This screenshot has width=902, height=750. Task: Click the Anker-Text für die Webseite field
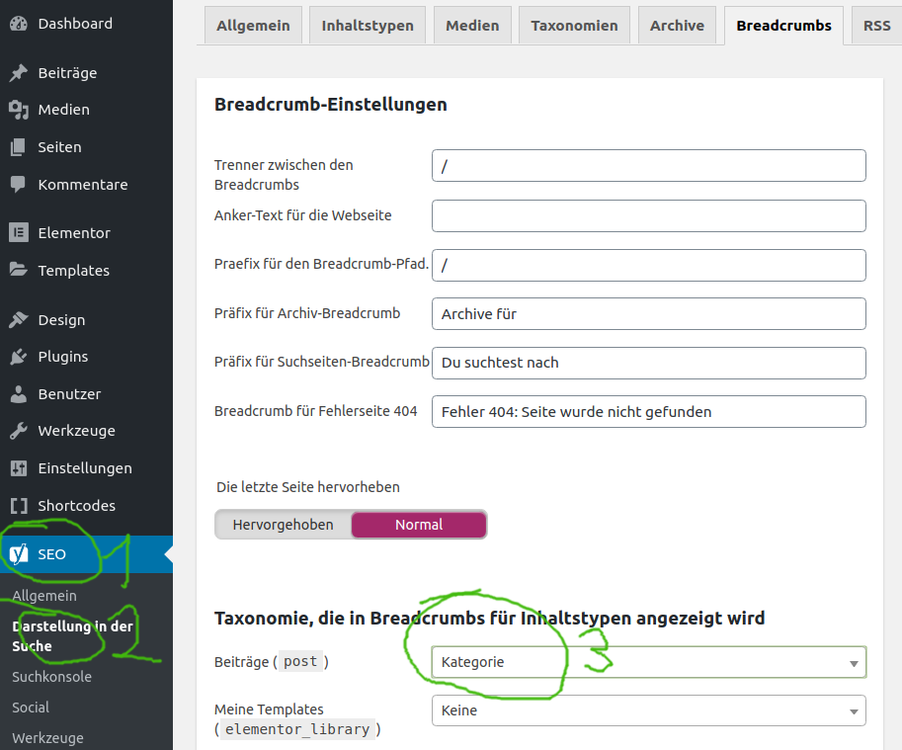[x=648, y=215]
